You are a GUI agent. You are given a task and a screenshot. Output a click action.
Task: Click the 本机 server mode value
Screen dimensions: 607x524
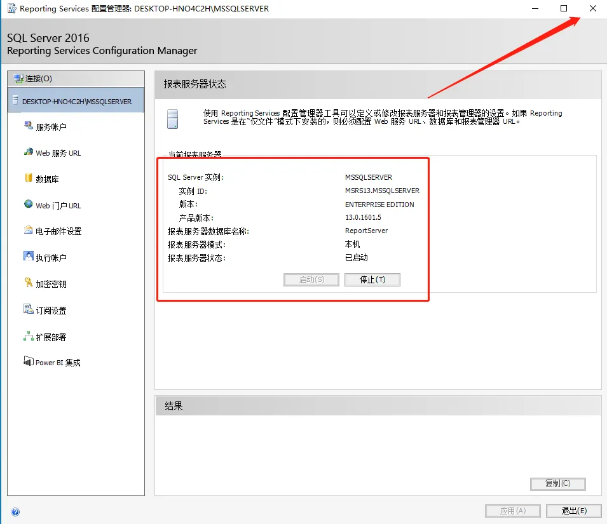click(x=352, y=244)
